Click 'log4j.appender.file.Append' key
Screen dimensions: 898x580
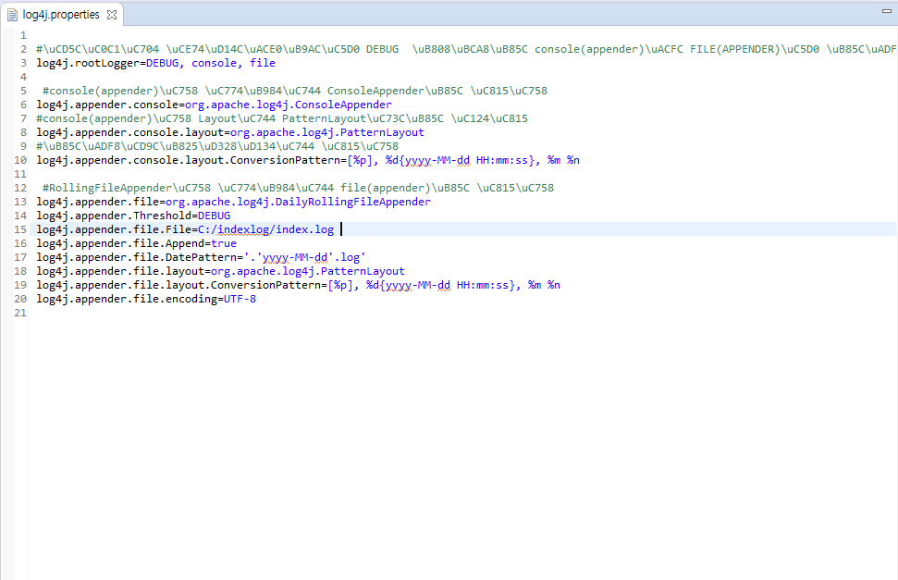(x=120, y=243)
